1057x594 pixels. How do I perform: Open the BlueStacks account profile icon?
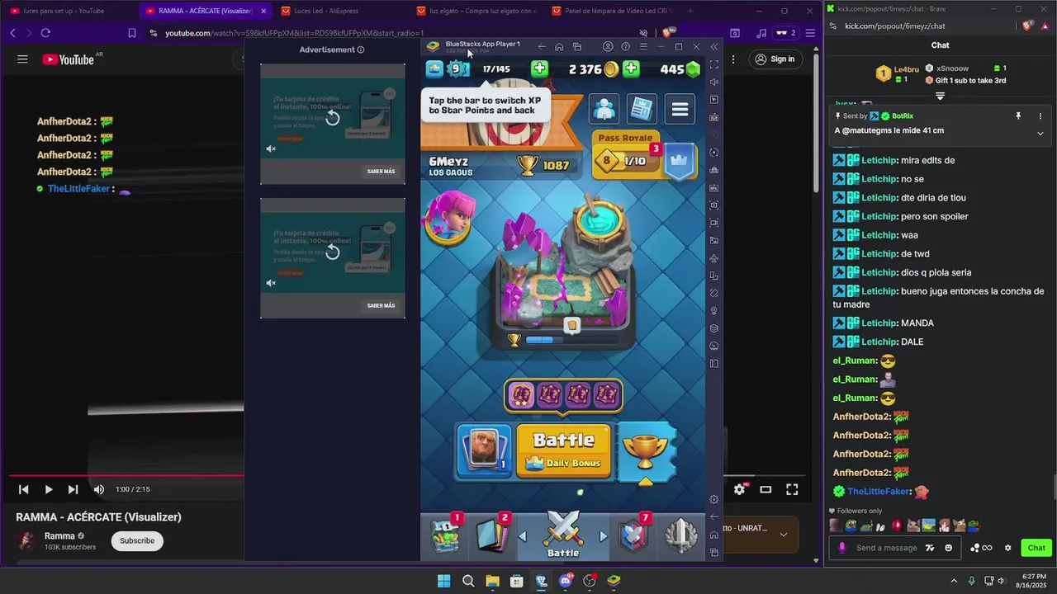coord(608,47)
